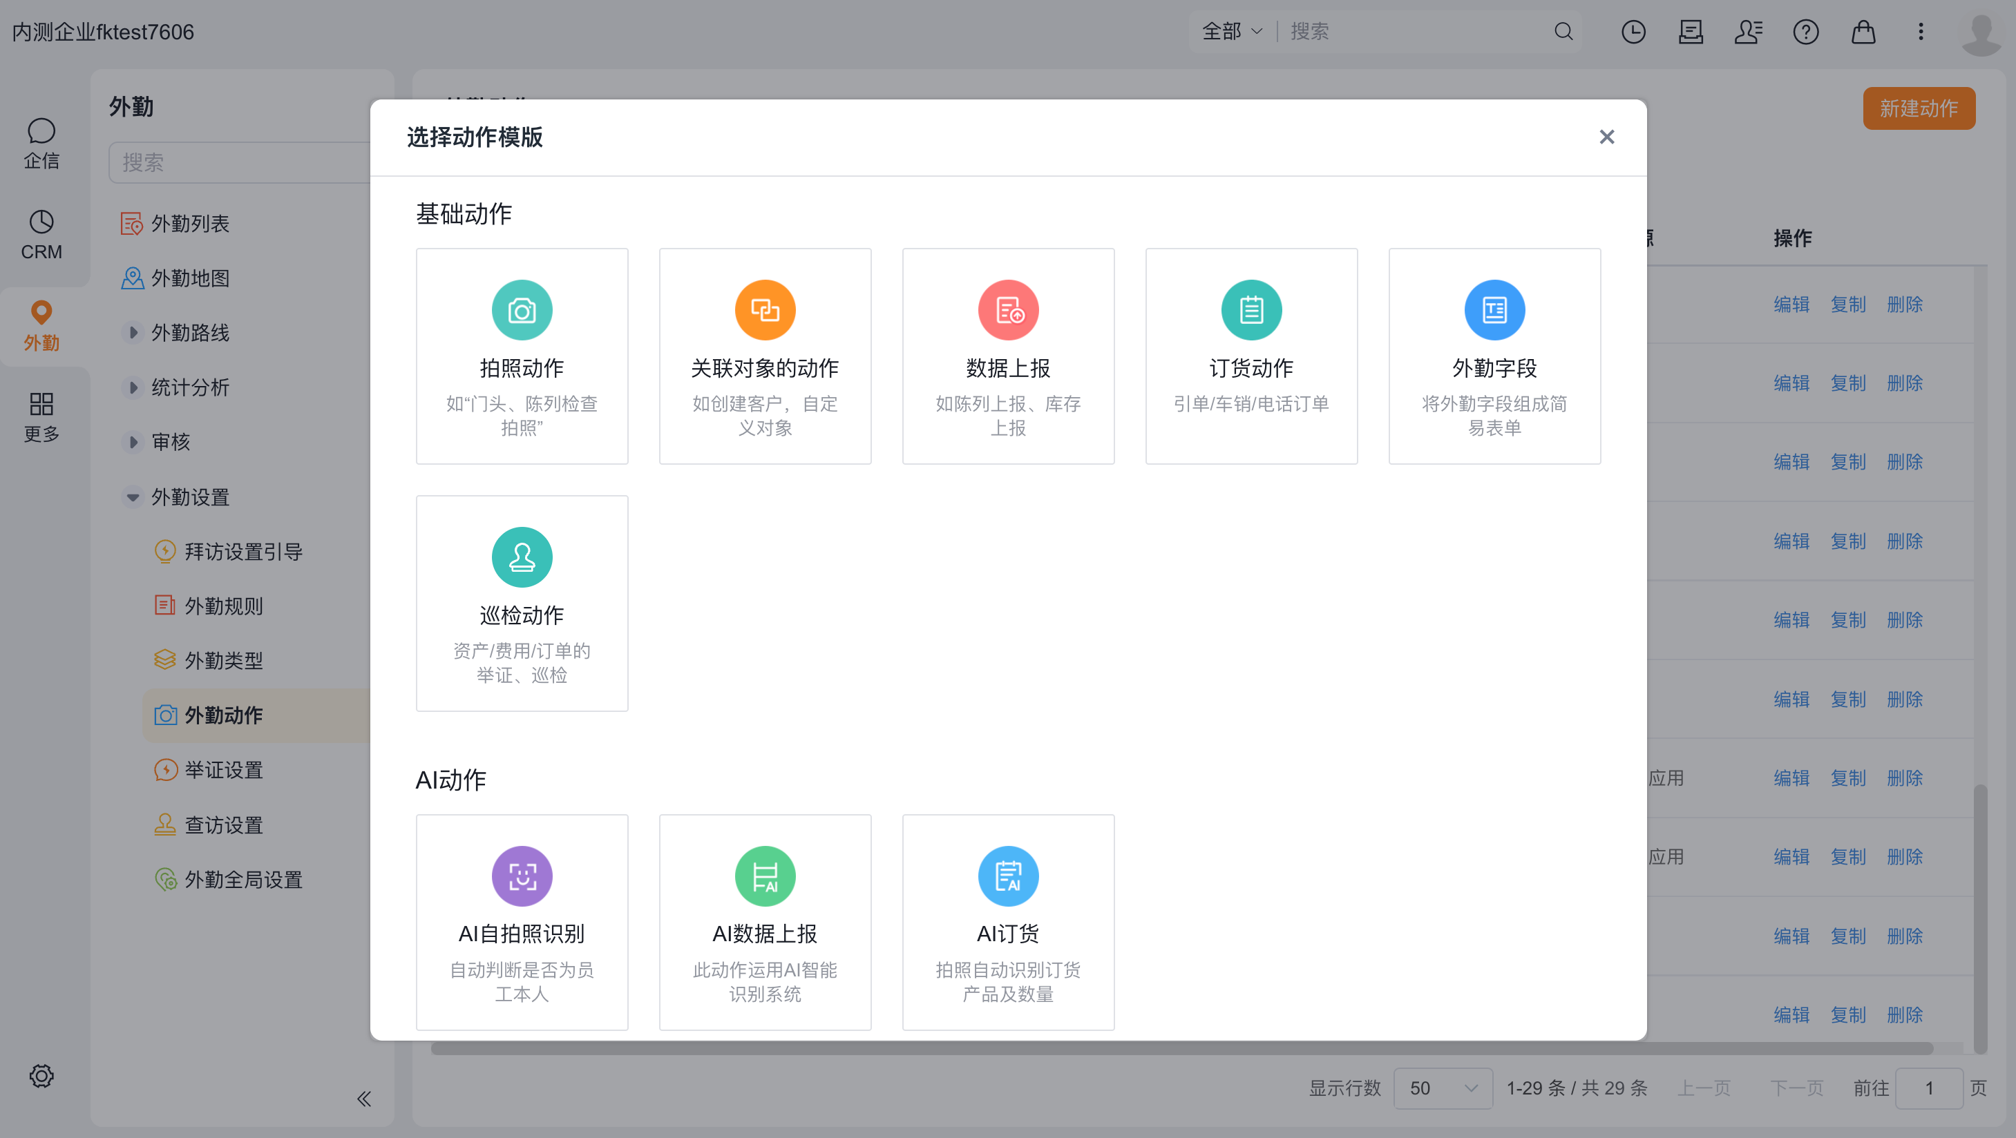The width and height of the screenshot is (2016, 1138).
Task: Collapse the side panel with double chevron
Action: (x=364, y=1099)
